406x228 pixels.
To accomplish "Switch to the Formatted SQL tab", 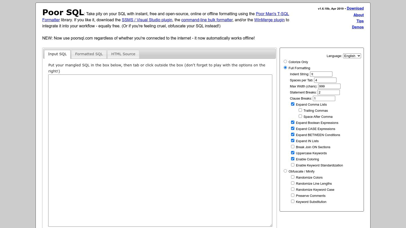I will click(89, 54).
